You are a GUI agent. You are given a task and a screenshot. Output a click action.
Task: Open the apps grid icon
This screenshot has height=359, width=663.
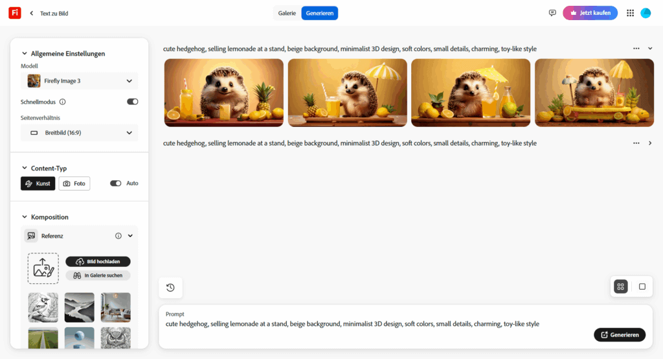630,13
